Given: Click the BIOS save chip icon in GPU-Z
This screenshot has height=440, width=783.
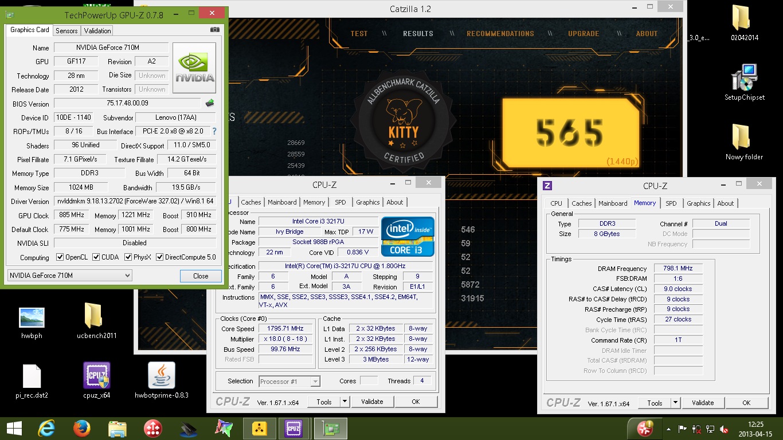Looking at the screenshot, I should pos(210,103).
